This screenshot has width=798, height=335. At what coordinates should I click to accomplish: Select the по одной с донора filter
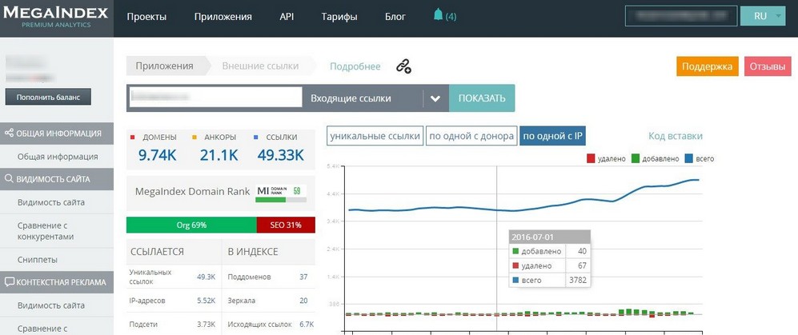point(471,136)
